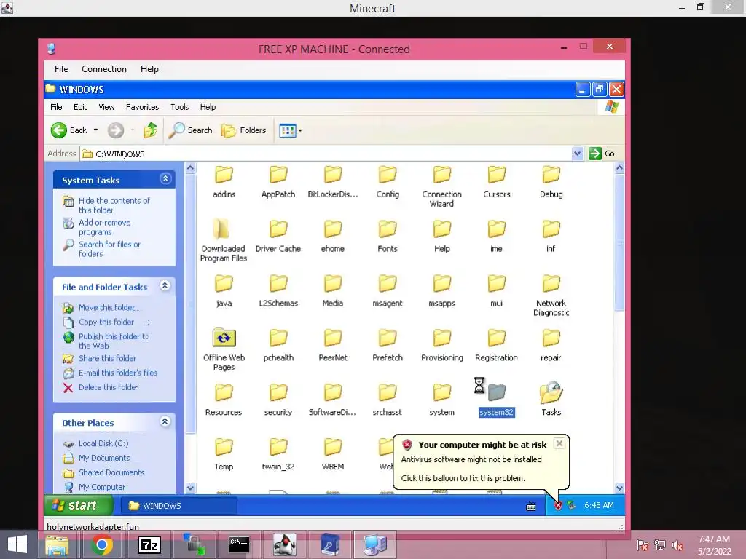Viewport: 746px width, 559px height.
Task: Open the View menu
Action: pos(106,107)
